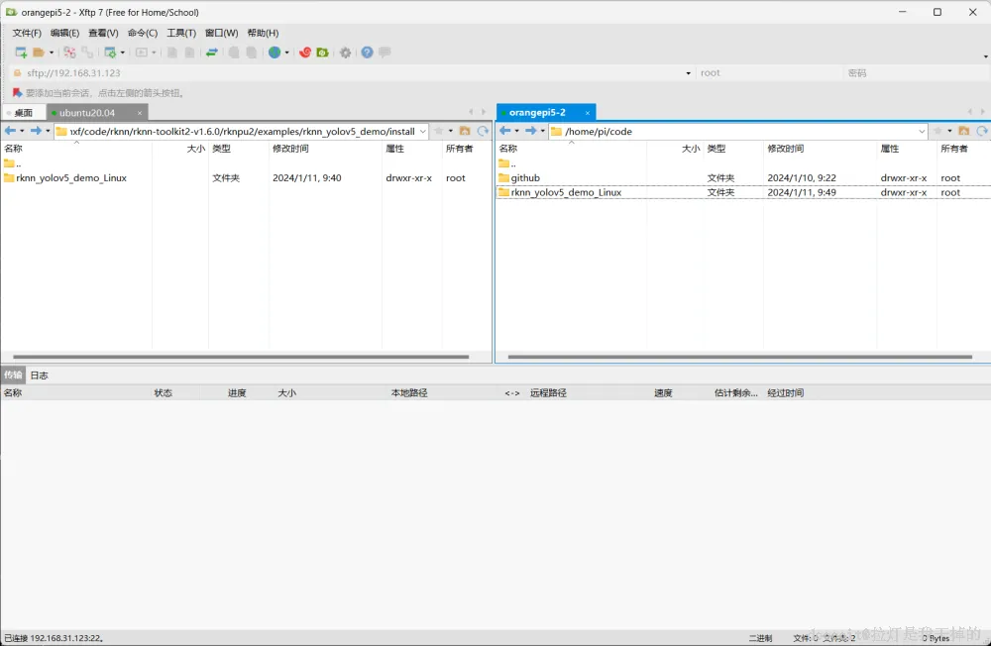This screenshot has width=991, height=646.
Task: Switch to the ubuntu20.04 tab
Action: click(87, 113)
